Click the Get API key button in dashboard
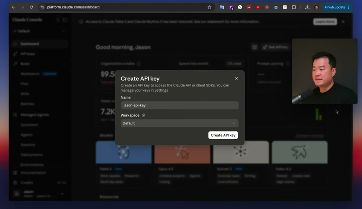This screenshot has height=209, width=362. click(276, 47)
